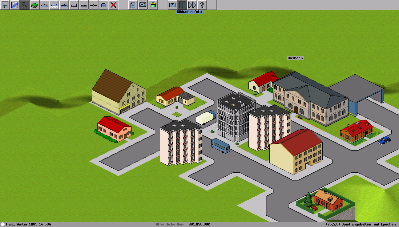Select the red X removal tool

(x=113, y=5)
